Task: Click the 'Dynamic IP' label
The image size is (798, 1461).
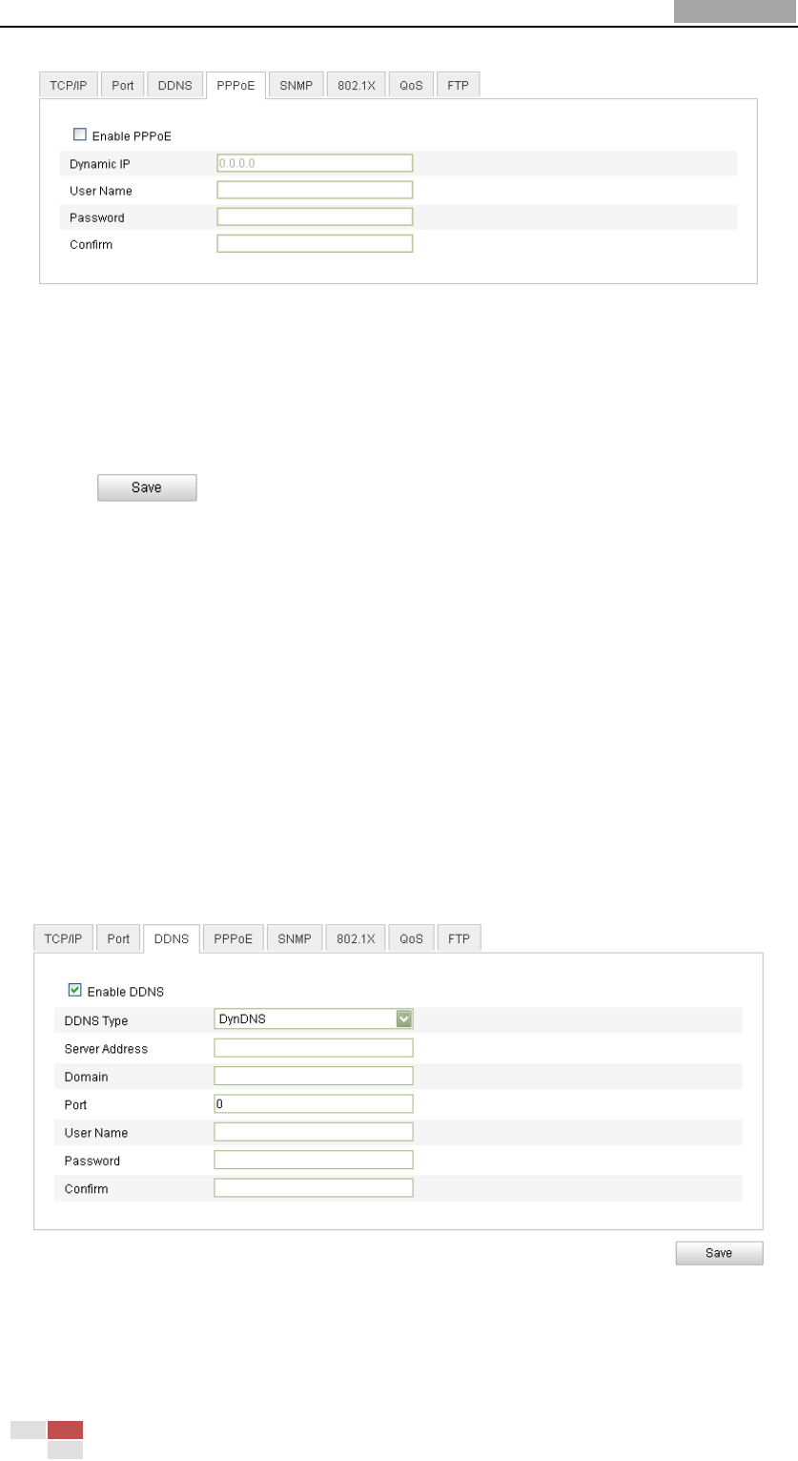Action: click(x=100, y=164)
